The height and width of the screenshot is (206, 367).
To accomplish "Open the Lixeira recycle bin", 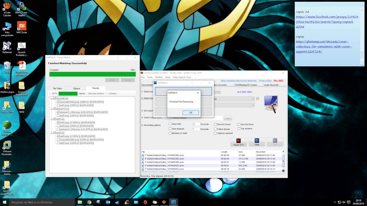I will 7,68.
